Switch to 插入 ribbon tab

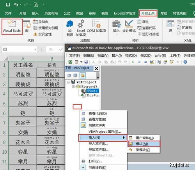coord(35,13)
